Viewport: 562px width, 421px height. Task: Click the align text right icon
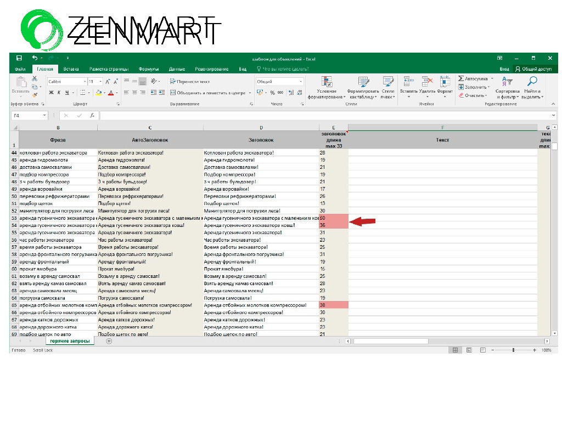[143, 93]
